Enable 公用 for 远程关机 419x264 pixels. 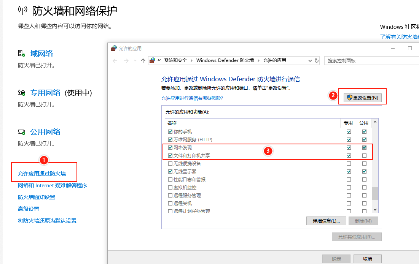[364, 204]
